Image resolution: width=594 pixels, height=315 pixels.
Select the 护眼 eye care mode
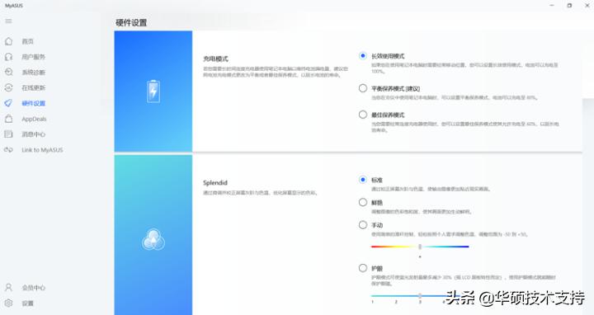[362, 268]
